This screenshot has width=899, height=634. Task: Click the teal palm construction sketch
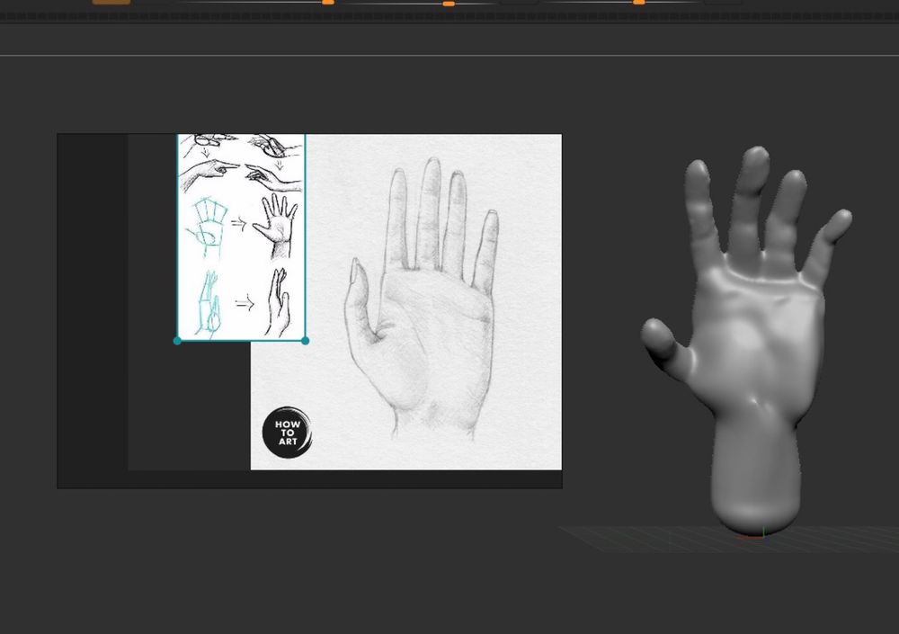[207, 228]
